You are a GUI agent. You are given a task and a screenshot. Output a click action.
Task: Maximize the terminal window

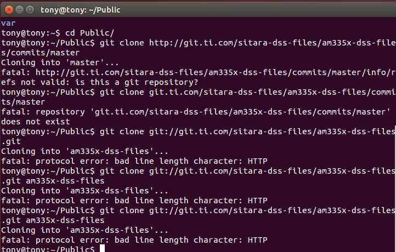(30, 10)
